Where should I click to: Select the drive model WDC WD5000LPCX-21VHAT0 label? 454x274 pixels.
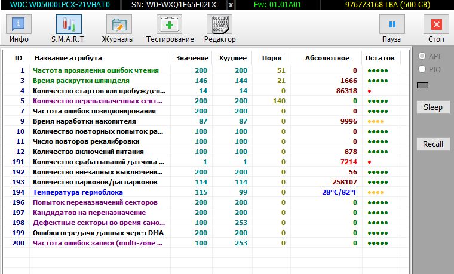(x=60, y=5)
